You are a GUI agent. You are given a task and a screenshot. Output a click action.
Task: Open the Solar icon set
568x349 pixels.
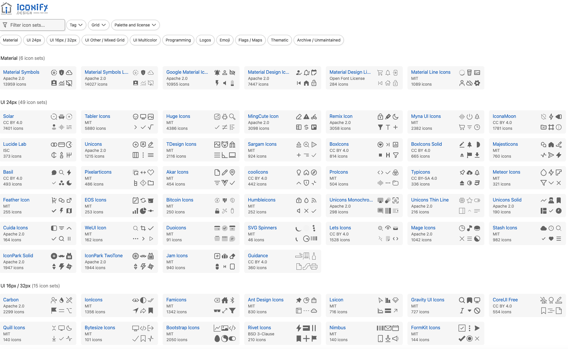pyautogui.click(x=8, y=116)
